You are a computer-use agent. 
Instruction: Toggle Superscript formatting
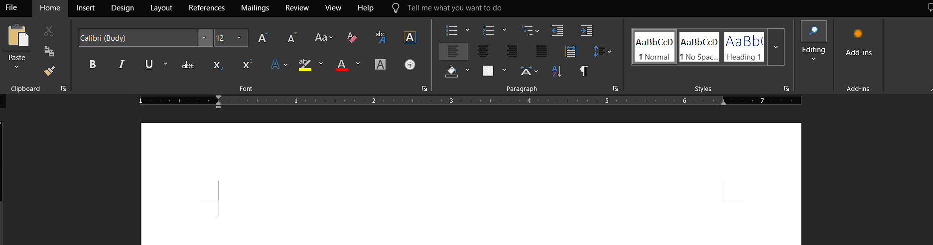click(x=247, y=65)
